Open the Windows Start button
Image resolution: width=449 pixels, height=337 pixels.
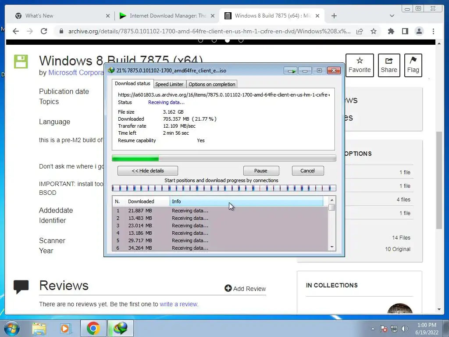click(x=11, y=328)
